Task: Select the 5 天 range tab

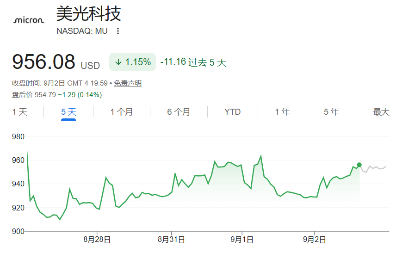Action: coord(68,112)
